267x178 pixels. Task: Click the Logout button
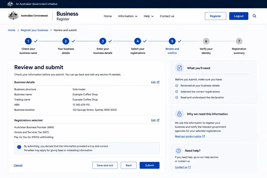pos(239,16)
